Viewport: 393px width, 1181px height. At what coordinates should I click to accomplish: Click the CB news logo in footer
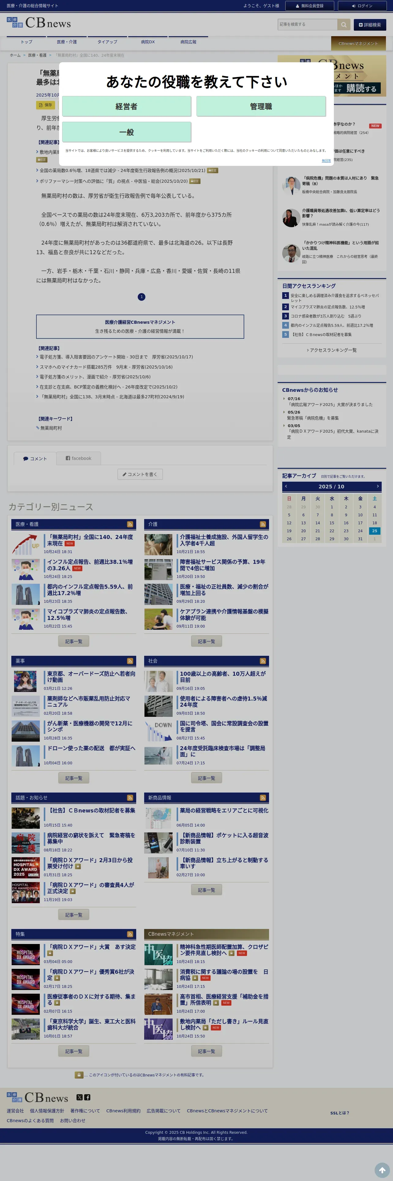click(x=38, y=1097)
